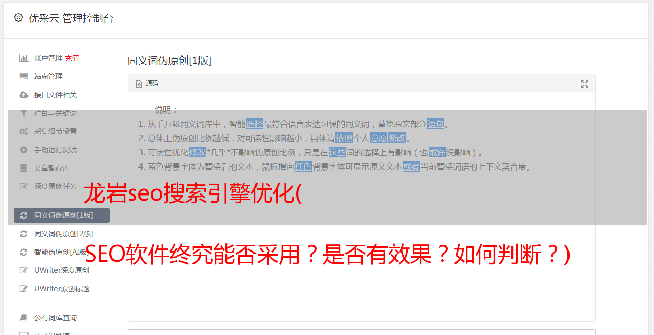Click the gear icon beside 优采云 管理控制台
This screenshot has height=335, width=654.
click(19, 18)
